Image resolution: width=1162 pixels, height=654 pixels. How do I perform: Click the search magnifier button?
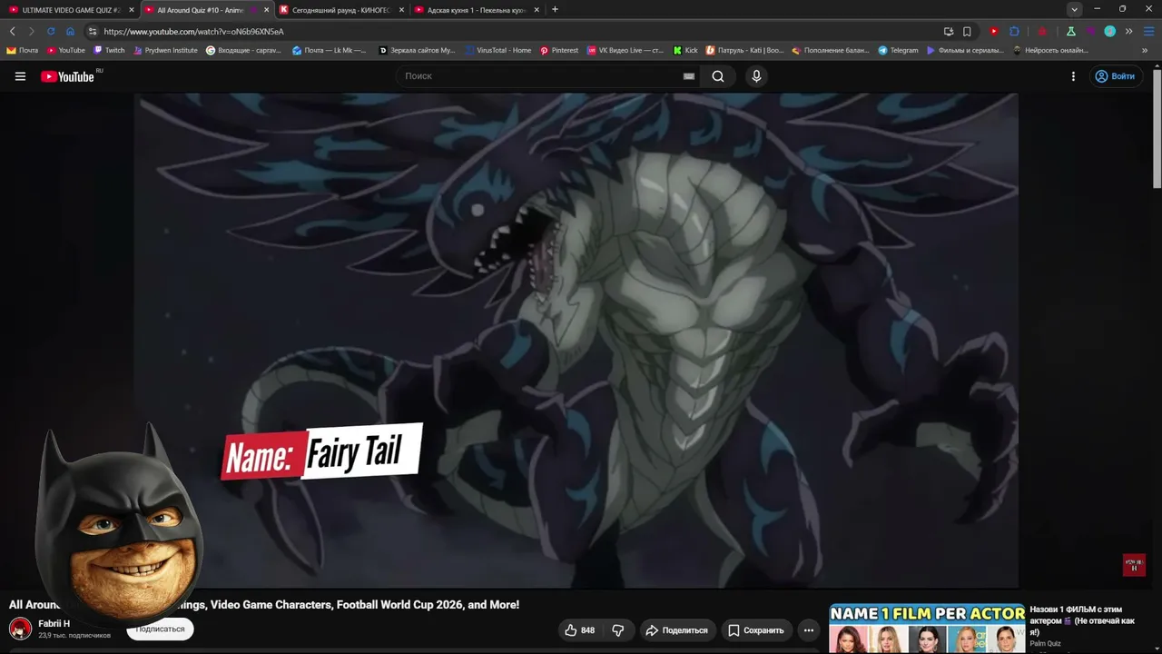pyautogui.click(x=718, y=76)
